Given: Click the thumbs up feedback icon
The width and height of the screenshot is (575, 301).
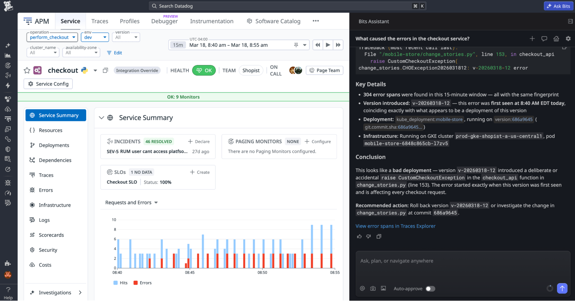Looking at the screenshot, I should pyautogui.click(x=359, y=236).
